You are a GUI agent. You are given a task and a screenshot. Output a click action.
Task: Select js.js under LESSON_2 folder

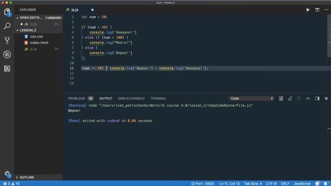click(38, 49)
